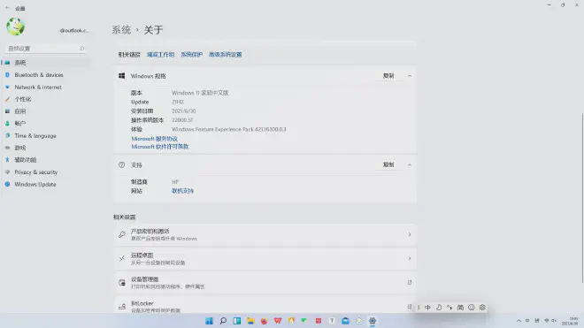Click the tray input method indicator
The height and width of the screenshot is (328, 584).
click(537, 321)
